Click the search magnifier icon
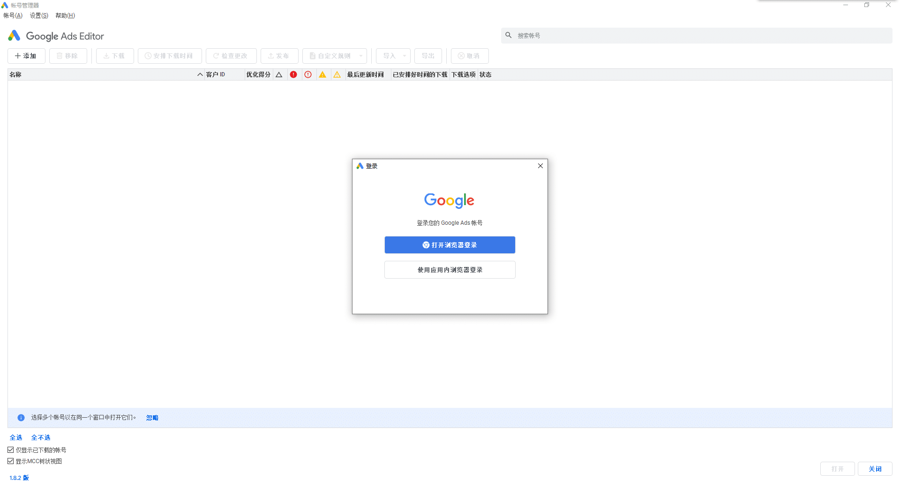The width and height of the screenshot is (900, 487). [509, 35]
